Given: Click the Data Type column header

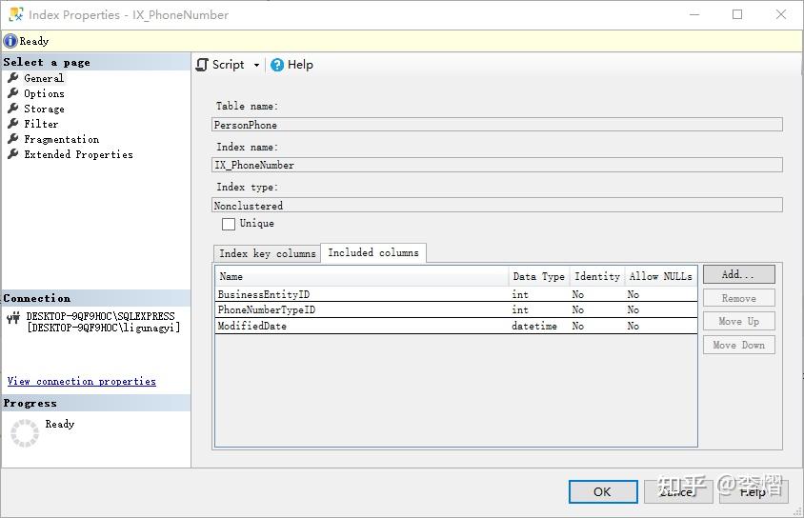Looking at the screenshot, I should pos(538,276).
